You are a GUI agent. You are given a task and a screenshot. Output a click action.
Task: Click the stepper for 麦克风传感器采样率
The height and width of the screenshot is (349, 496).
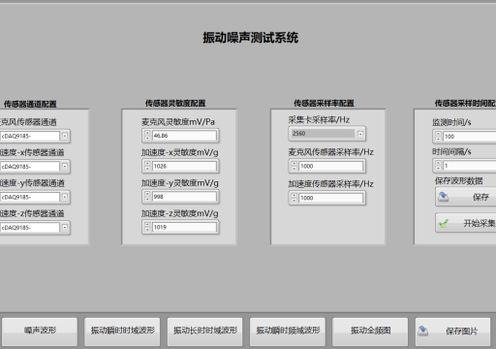point(294,166)
